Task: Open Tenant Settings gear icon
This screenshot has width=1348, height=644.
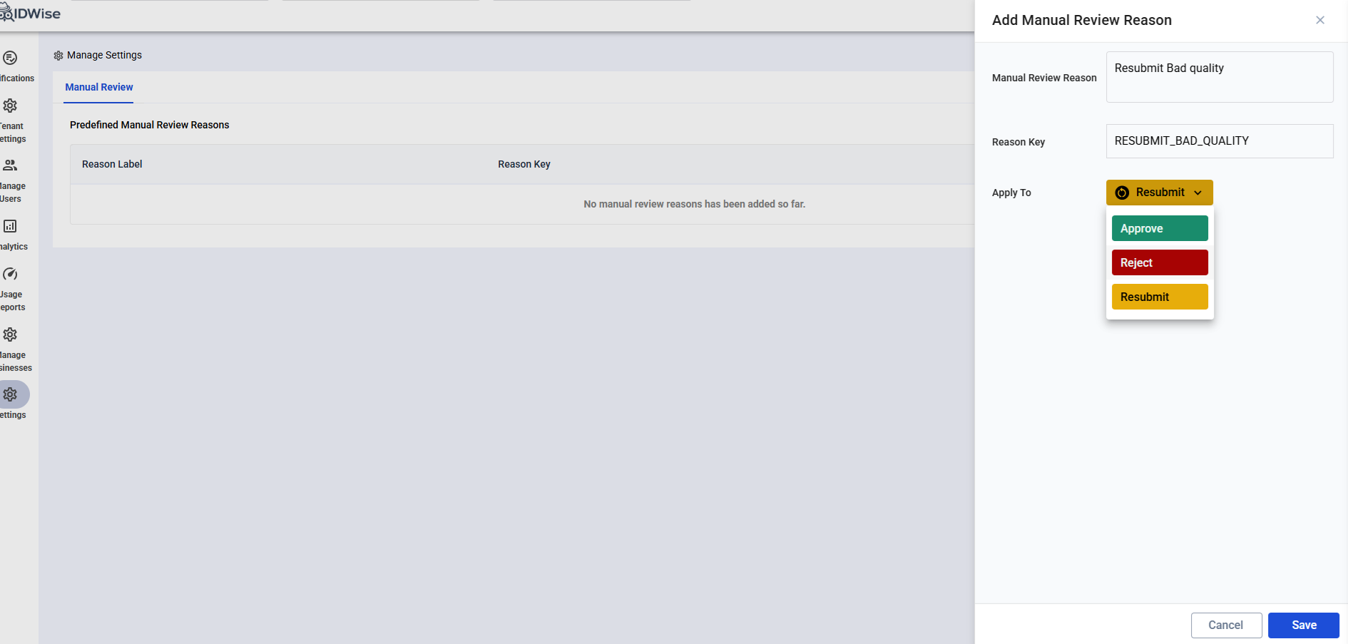Action: tap(10, 106)
